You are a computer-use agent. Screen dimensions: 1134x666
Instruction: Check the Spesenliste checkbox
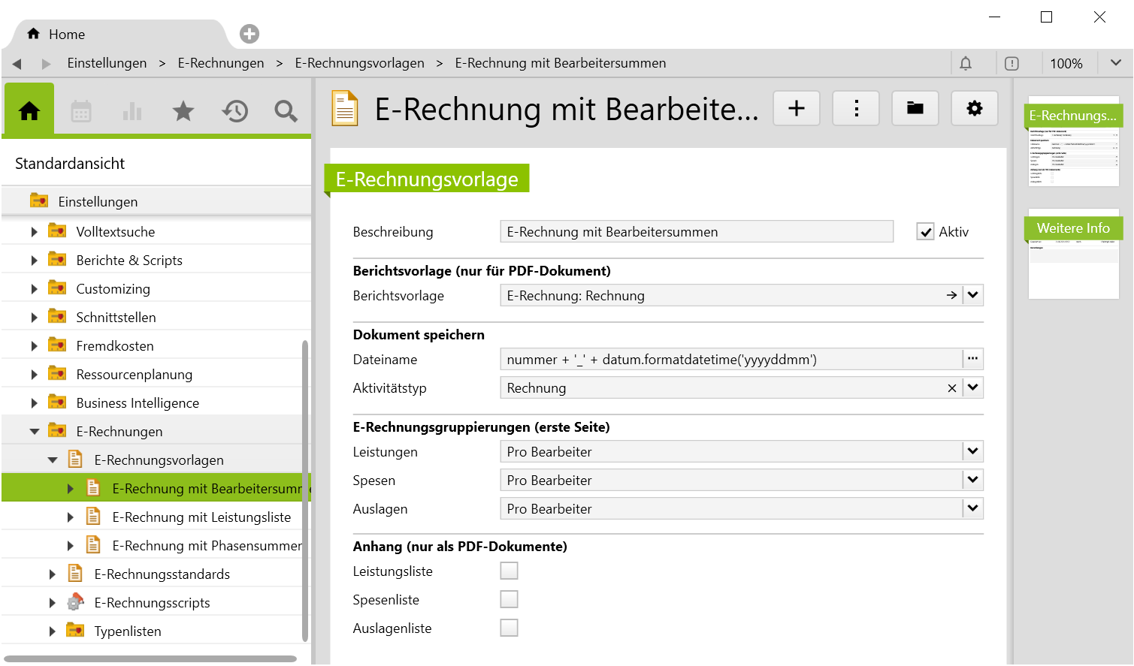pos(510,600)
